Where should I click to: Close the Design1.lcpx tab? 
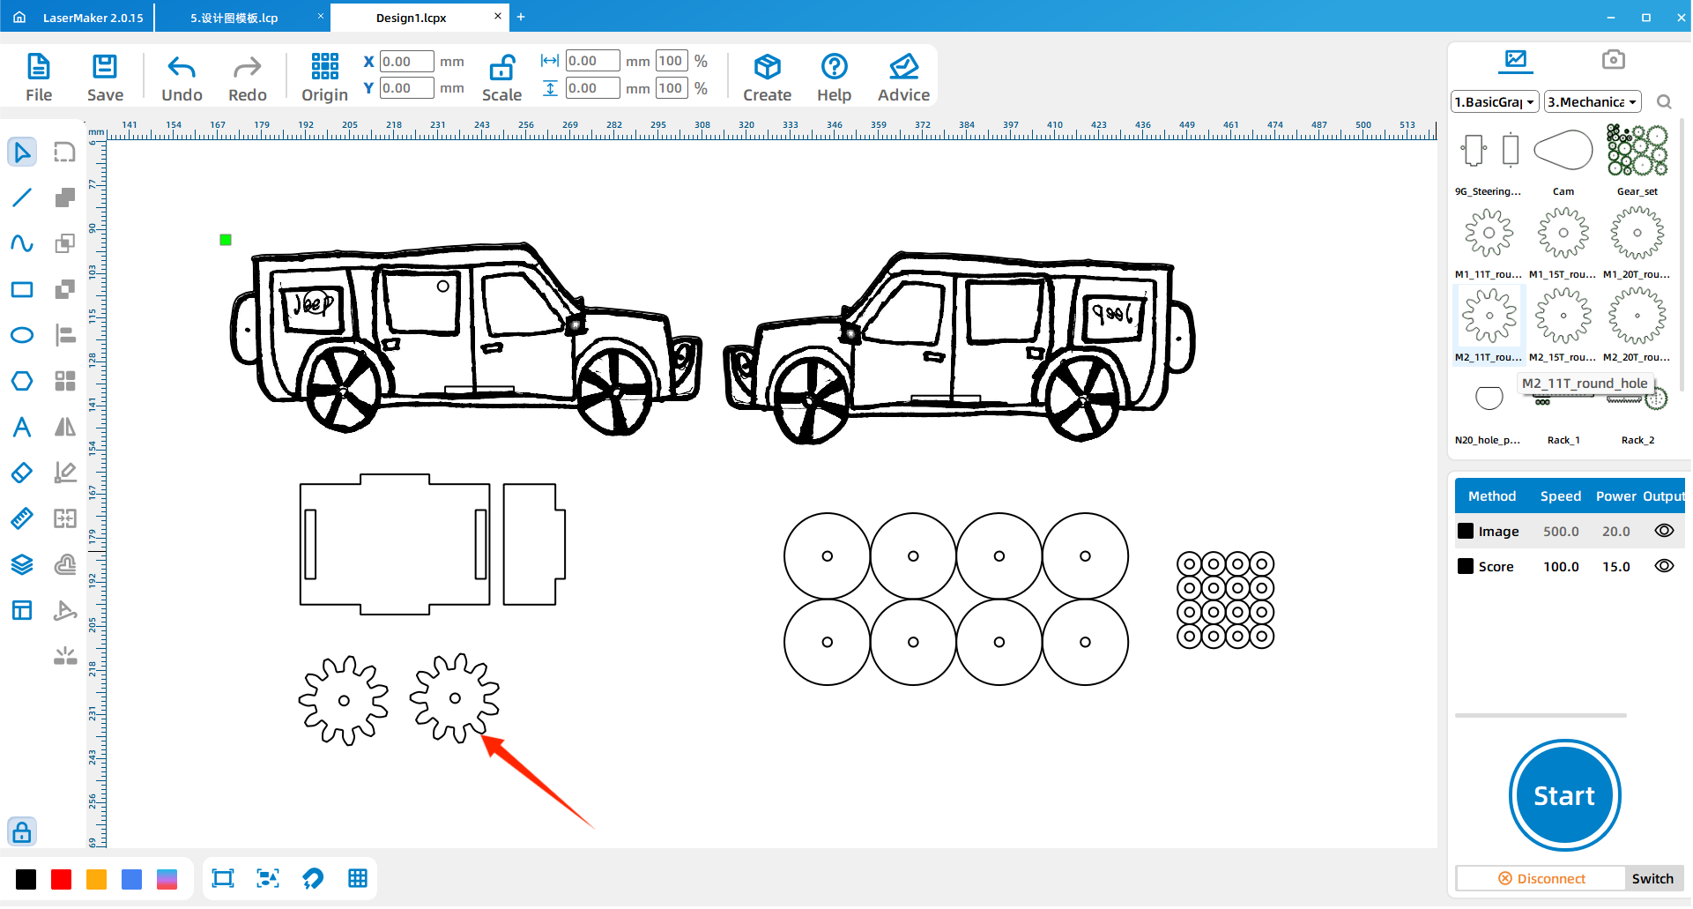click(x=497, y=17)
